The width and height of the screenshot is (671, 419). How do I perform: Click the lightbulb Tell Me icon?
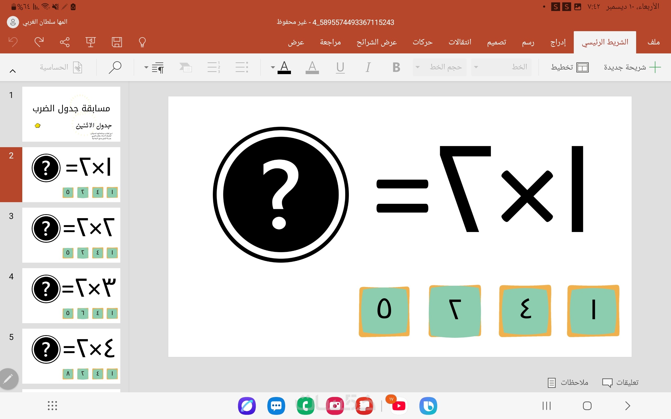point(142,42)
